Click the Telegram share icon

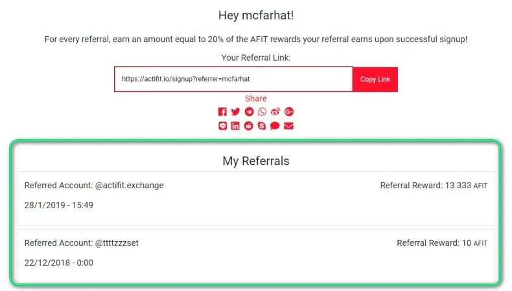coord(249,112)
